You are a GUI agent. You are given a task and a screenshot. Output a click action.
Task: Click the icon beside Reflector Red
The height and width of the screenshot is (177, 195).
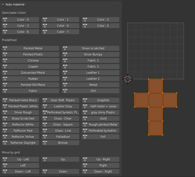pos(5,131)
